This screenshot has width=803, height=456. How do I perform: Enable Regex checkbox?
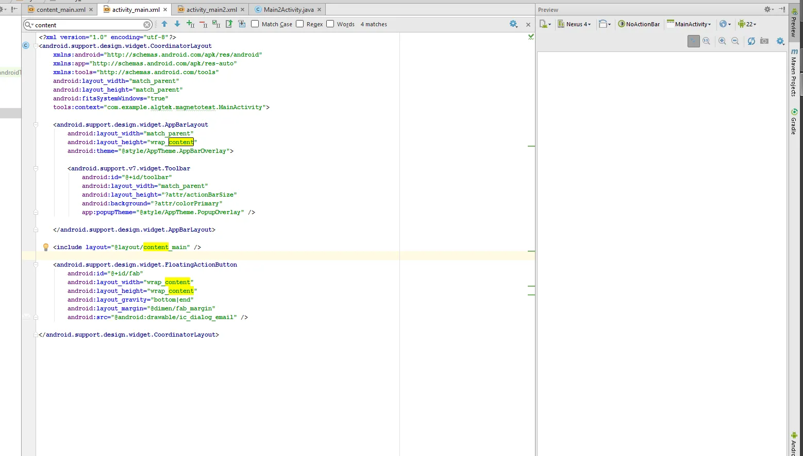coord(299,24)
